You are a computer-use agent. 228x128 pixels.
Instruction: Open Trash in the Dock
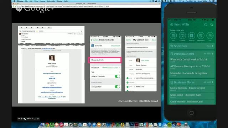pyautogui.click(x=186, y=124)
